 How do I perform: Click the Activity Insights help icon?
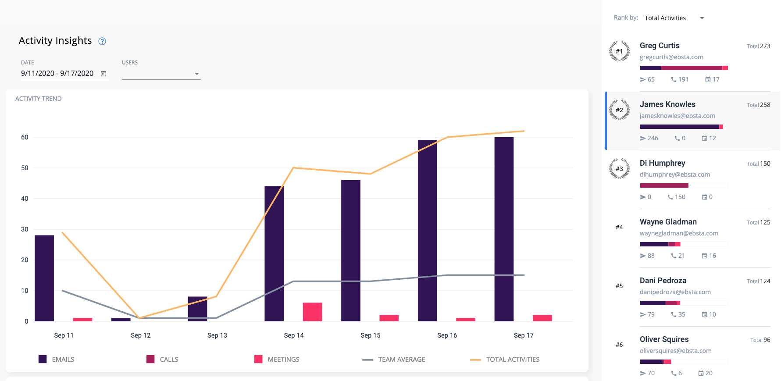102,41
